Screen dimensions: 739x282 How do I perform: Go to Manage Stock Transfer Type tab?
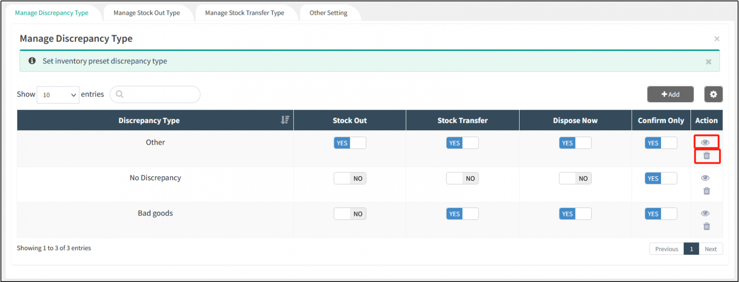pos(245,13)
